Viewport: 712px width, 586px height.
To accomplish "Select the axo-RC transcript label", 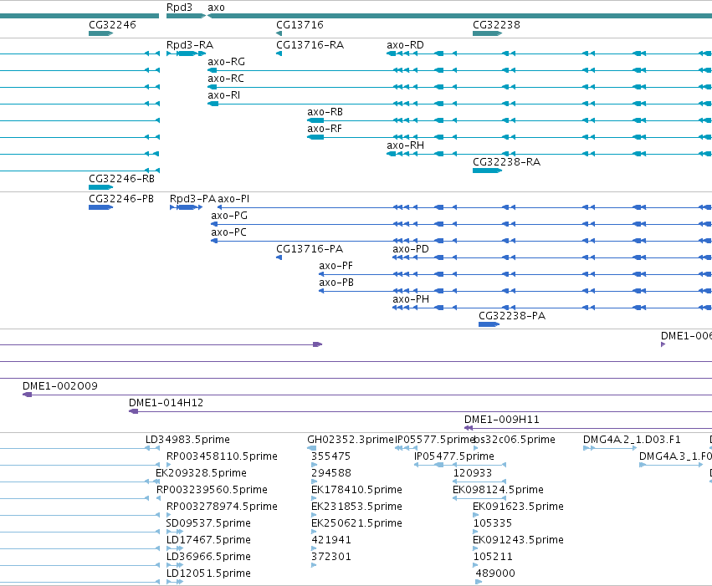I will click(226, 79).
